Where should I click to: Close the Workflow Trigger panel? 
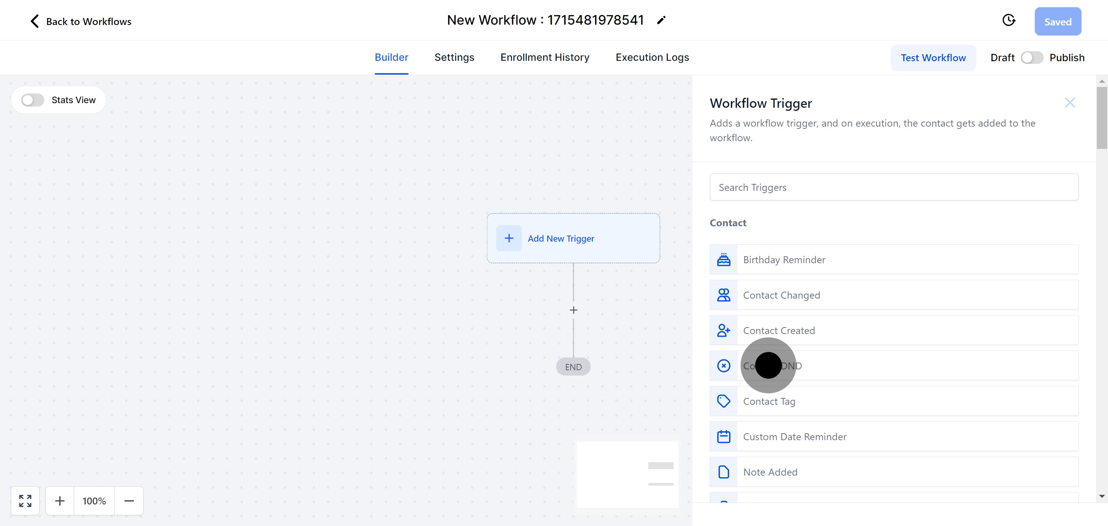[x=1069, y=103]
